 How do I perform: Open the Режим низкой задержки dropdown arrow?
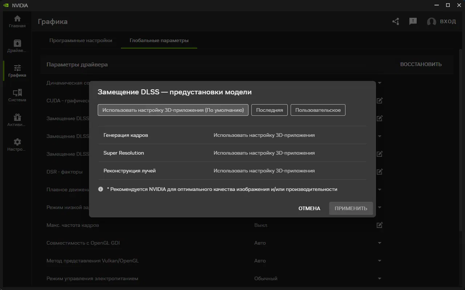coord(380,207)
